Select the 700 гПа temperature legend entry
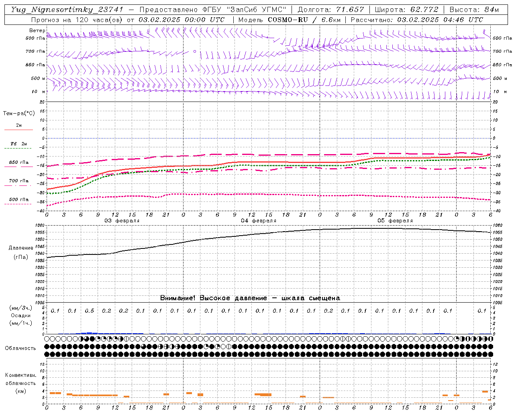The width and height of the screenshot is (514, 411). pyautogui.click(x=19, y=181)
